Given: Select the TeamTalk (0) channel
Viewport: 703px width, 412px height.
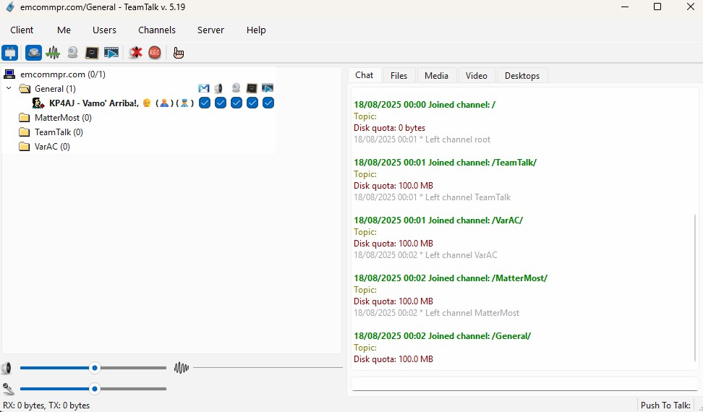Looking at the screenshot, I should point(59,132).
